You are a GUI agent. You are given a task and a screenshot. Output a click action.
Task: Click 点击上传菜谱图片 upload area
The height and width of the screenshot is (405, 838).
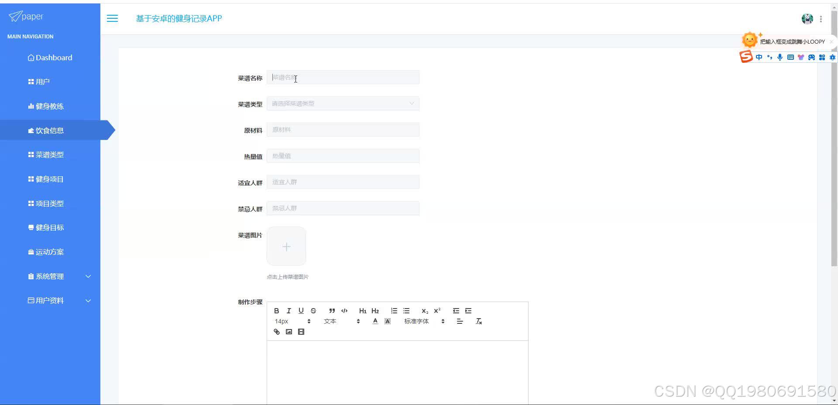286,246
